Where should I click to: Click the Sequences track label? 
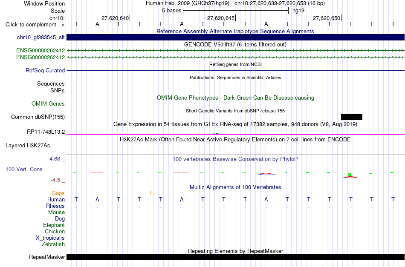pyautogui.click(x=51, y=83)
